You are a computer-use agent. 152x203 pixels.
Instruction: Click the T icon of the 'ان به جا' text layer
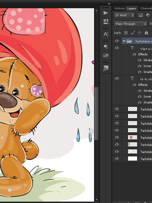pyautogui.click(x=132, y=78)
